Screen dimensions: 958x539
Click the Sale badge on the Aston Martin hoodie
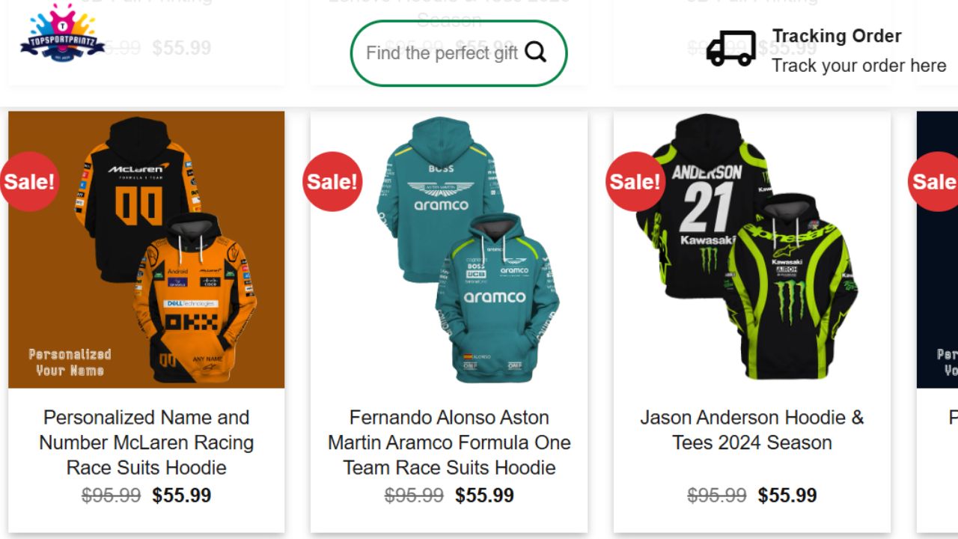click(332, 180)
